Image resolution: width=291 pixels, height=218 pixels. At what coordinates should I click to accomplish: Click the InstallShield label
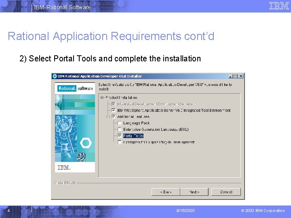[x=65, y=183]
